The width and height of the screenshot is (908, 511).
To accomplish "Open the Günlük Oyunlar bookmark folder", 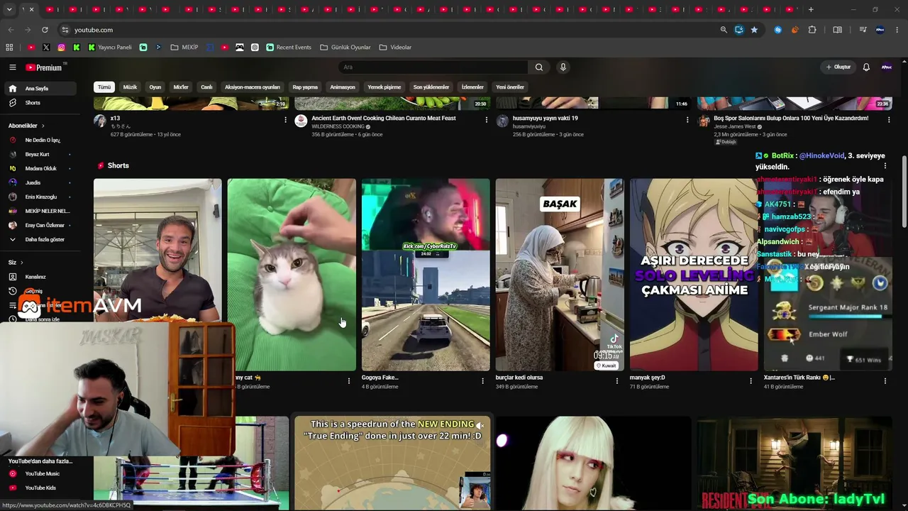I will point(345,48).
